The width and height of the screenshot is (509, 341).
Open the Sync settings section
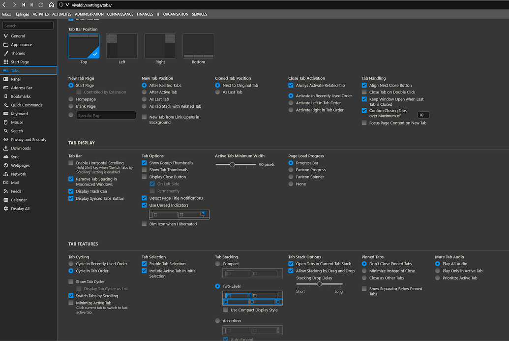click(x=19, y=156)
